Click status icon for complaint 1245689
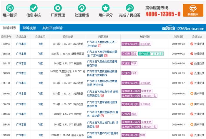The image size is (206, 139). tap(192, 114)
